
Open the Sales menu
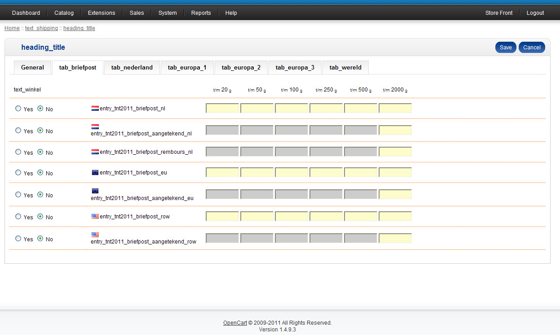pos(137,13)
